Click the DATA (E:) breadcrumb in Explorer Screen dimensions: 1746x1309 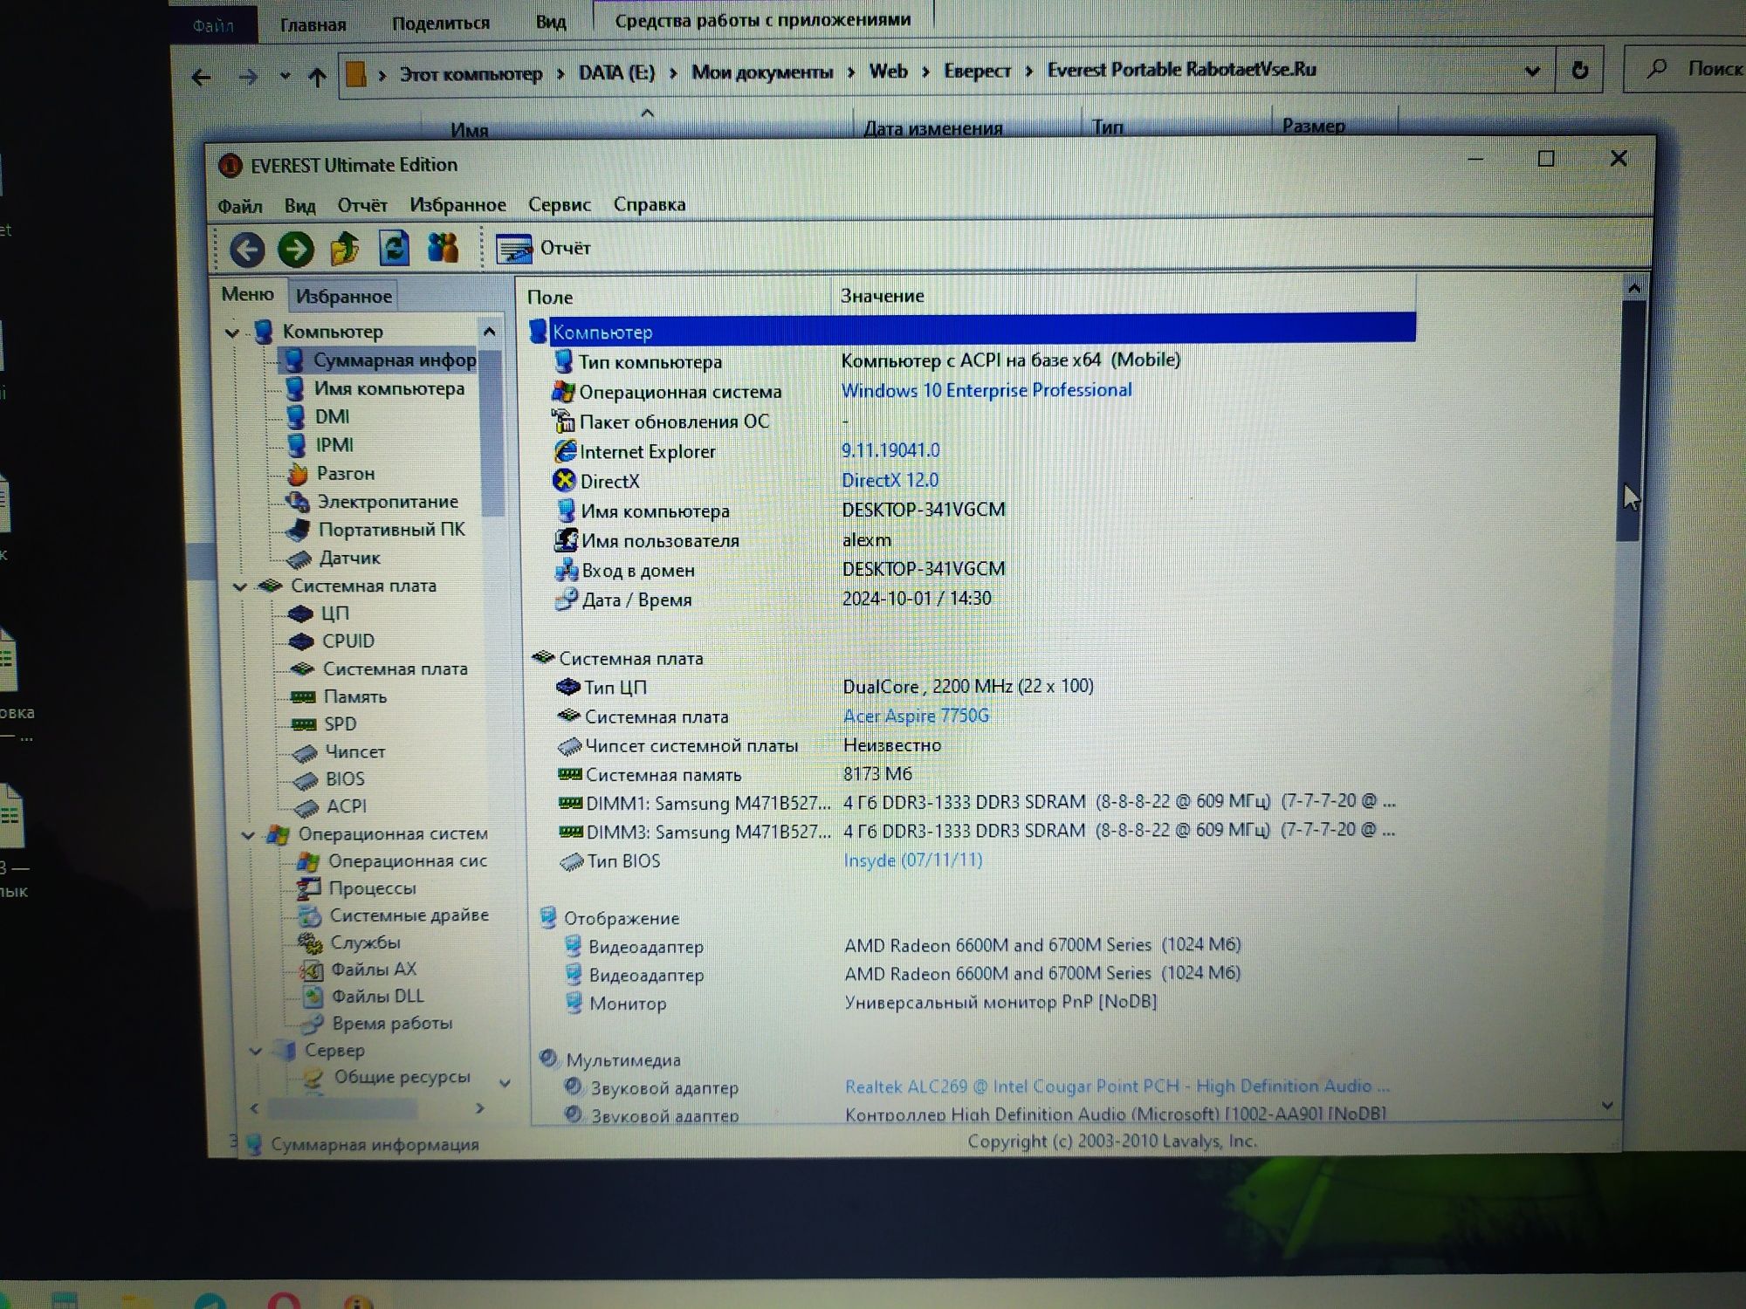[x=616, y=72]
